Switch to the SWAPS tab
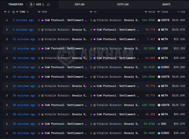This screenshot has height=139, width=189. [166, 4]
